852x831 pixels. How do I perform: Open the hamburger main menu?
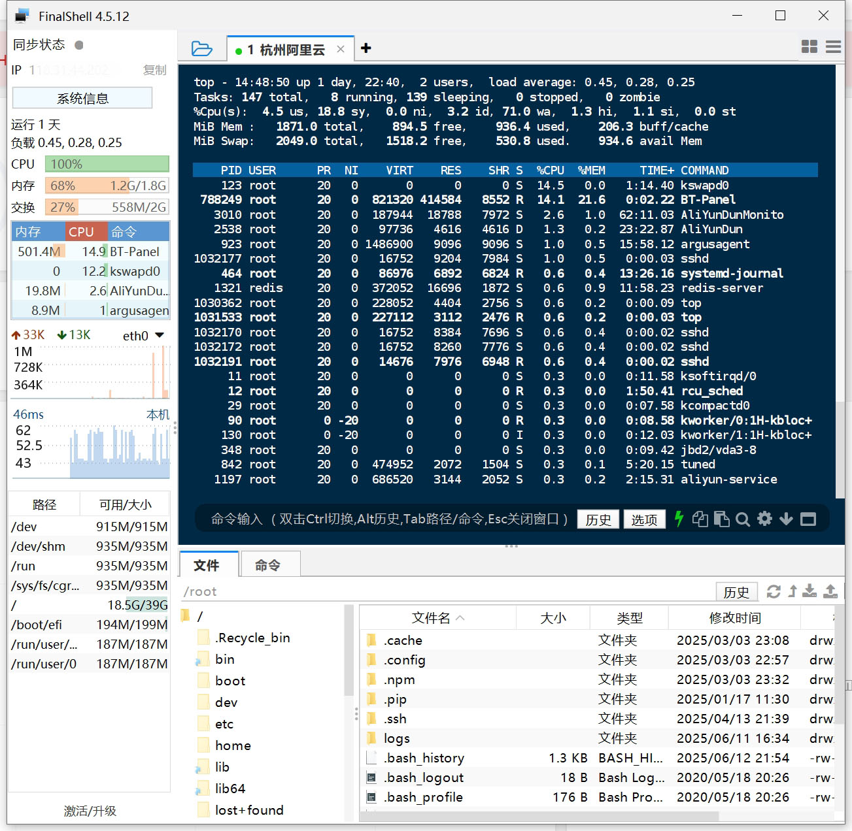click(833, 46)
